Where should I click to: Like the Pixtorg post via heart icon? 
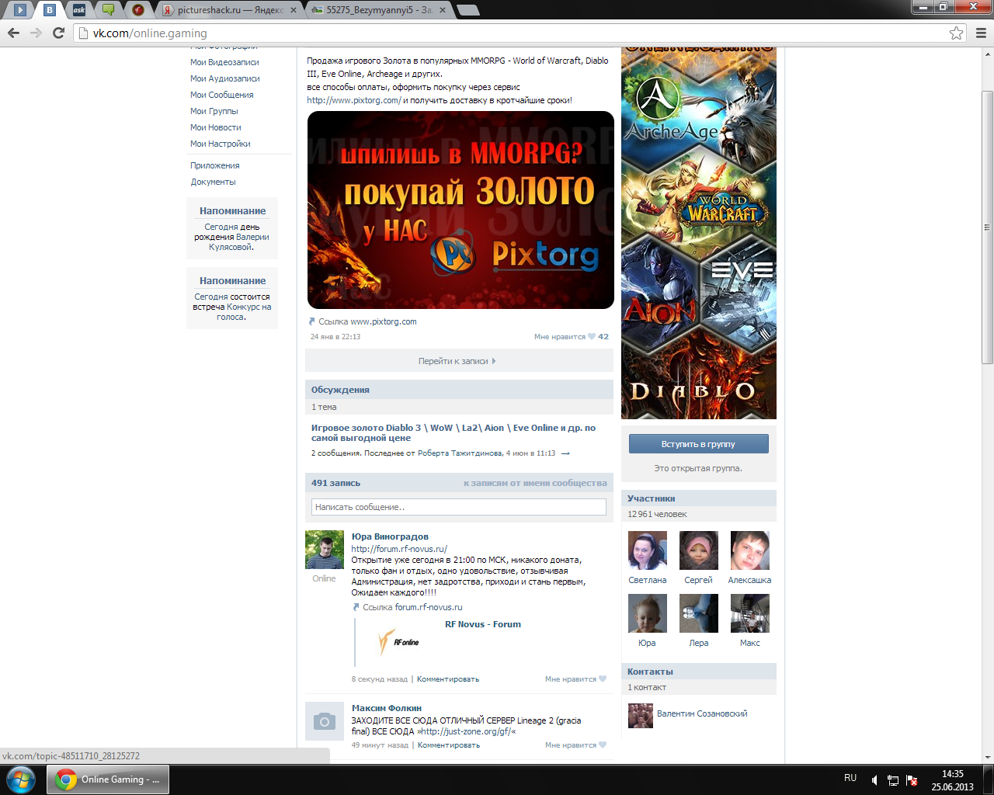tap(592, 337)
